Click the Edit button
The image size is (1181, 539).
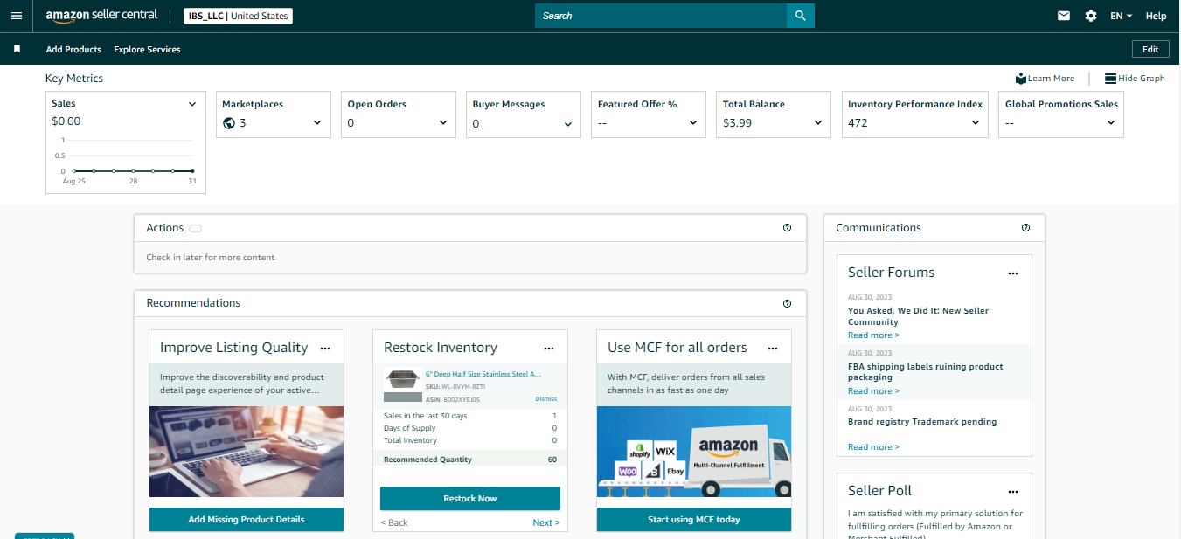click(1150, 50)
